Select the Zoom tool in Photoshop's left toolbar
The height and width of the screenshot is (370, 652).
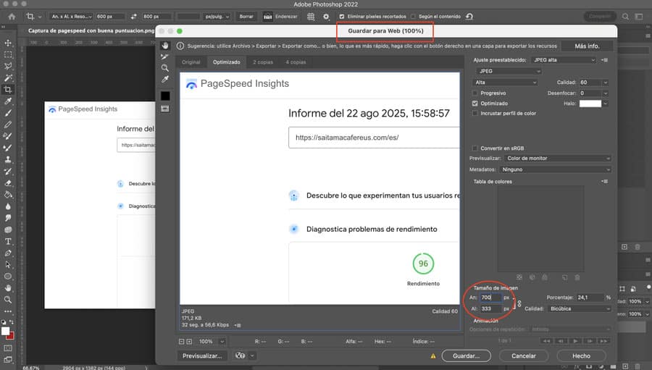(x=8, y=299)
